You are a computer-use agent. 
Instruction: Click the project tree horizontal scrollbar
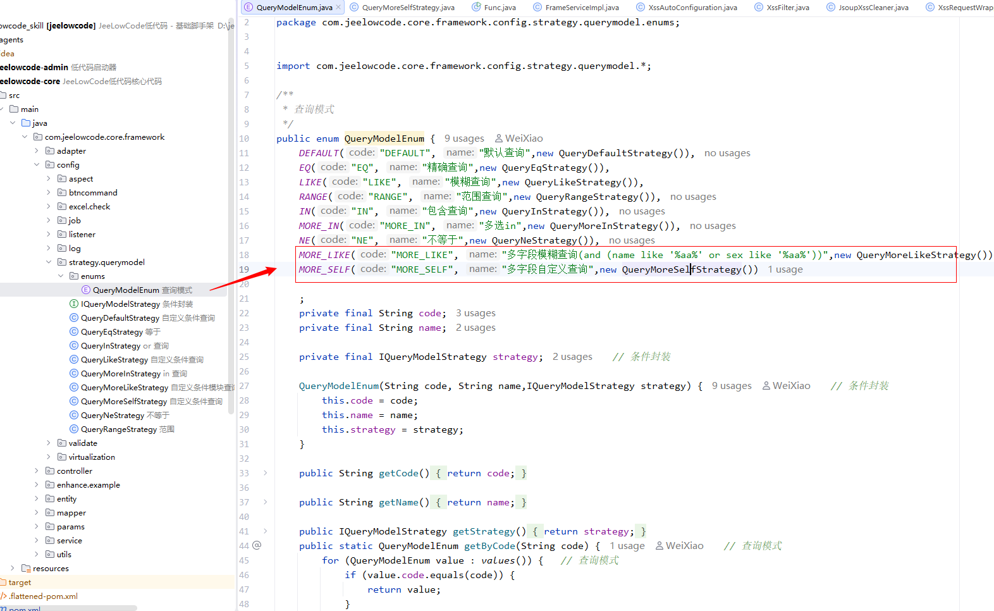click(x=68, y=608)
